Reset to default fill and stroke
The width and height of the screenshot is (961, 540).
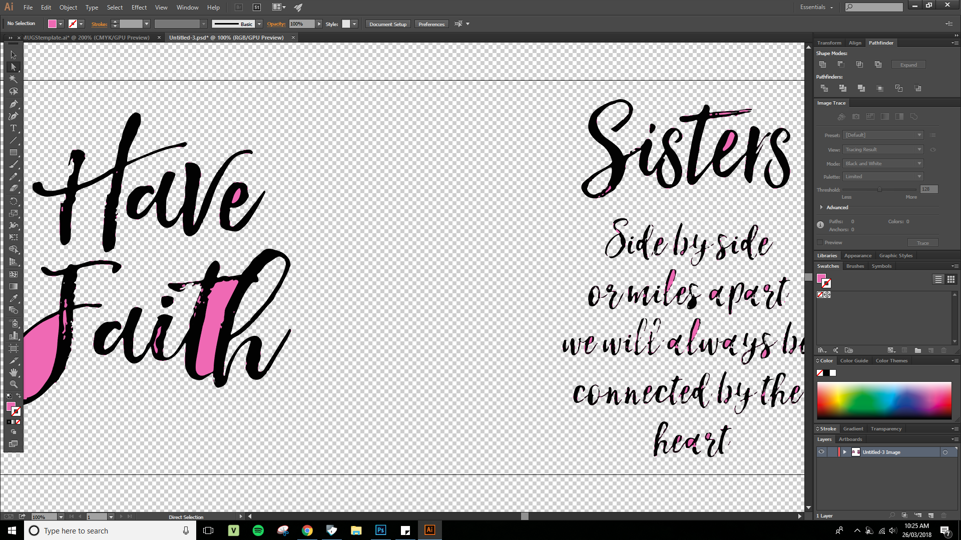[x=9, y=396]
